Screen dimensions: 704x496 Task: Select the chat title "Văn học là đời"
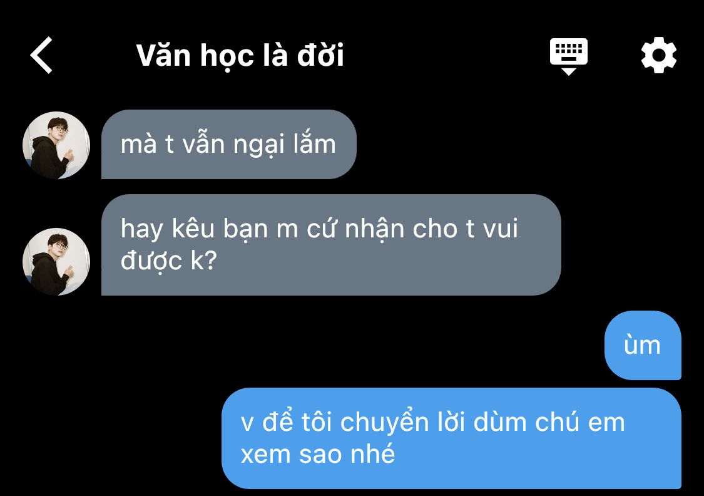click(x=240, y=55)
